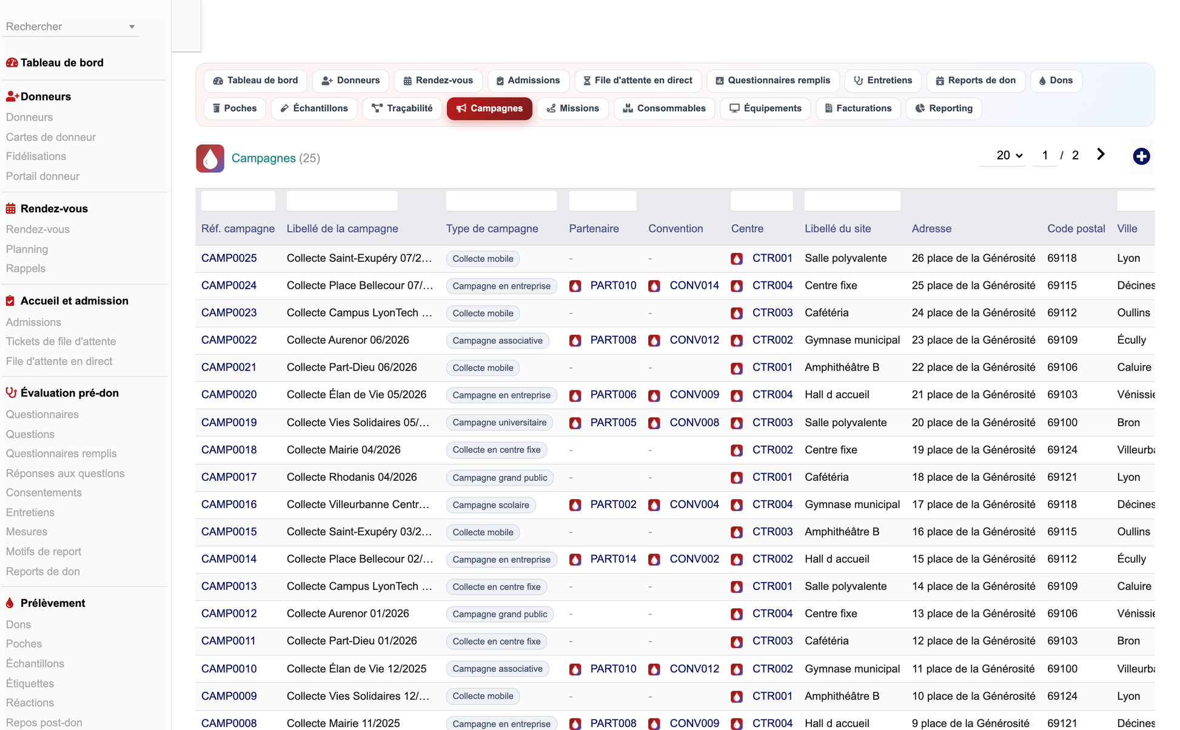Click the Libellé de la campagne filter field

(342, 201)
